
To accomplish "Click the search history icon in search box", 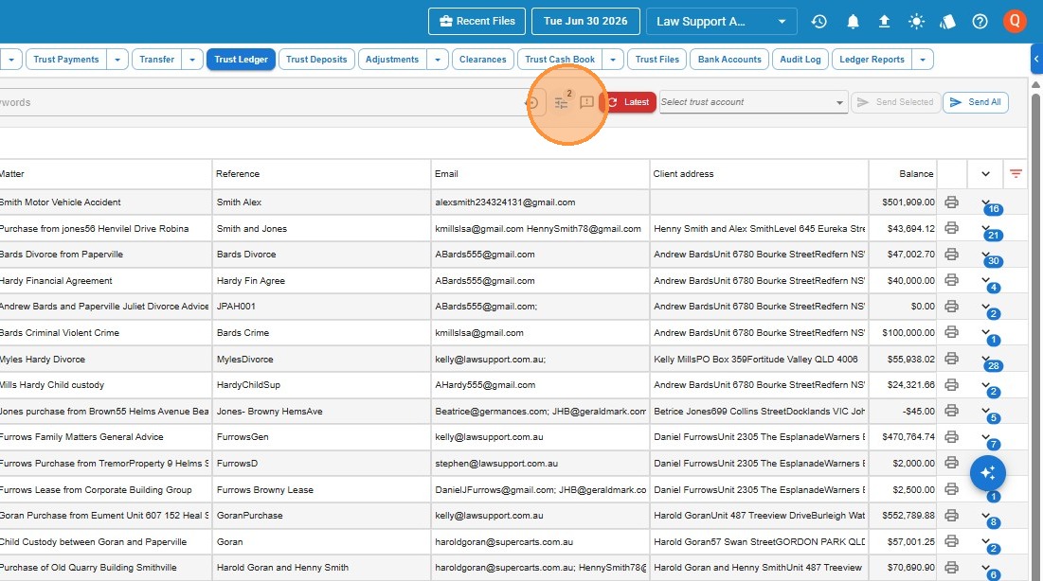I will [x=532, y=103].
